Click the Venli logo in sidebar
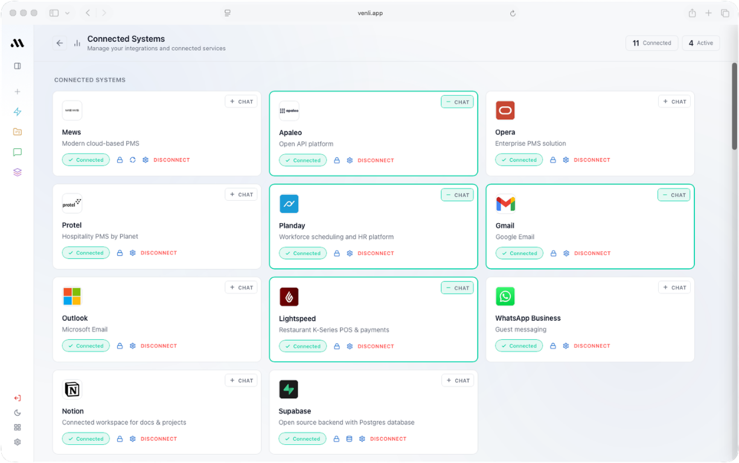 pyautogui.click(x=18, y=43)
